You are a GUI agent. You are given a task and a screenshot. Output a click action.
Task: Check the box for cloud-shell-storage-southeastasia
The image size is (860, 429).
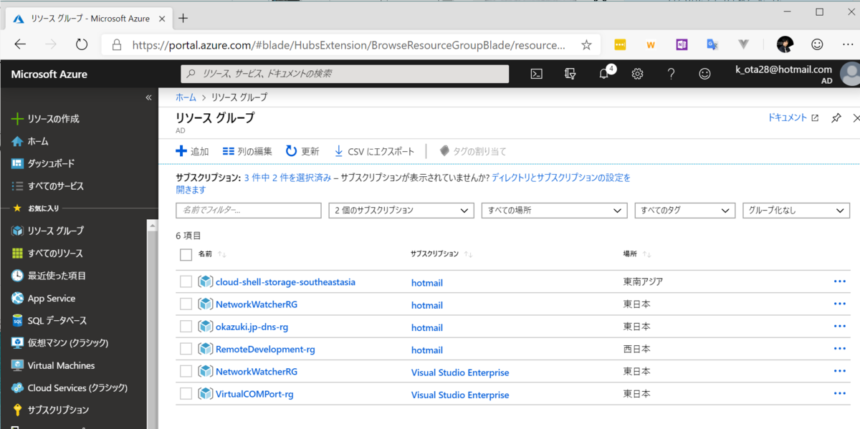click(x=186, y=281)
